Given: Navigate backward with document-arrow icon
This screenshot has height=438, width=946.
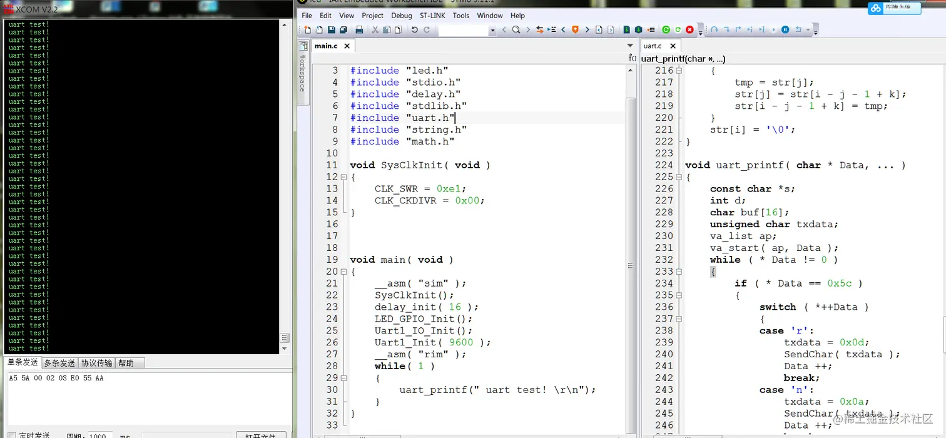Looking at the screenshot, I should [x=599, y=29].
